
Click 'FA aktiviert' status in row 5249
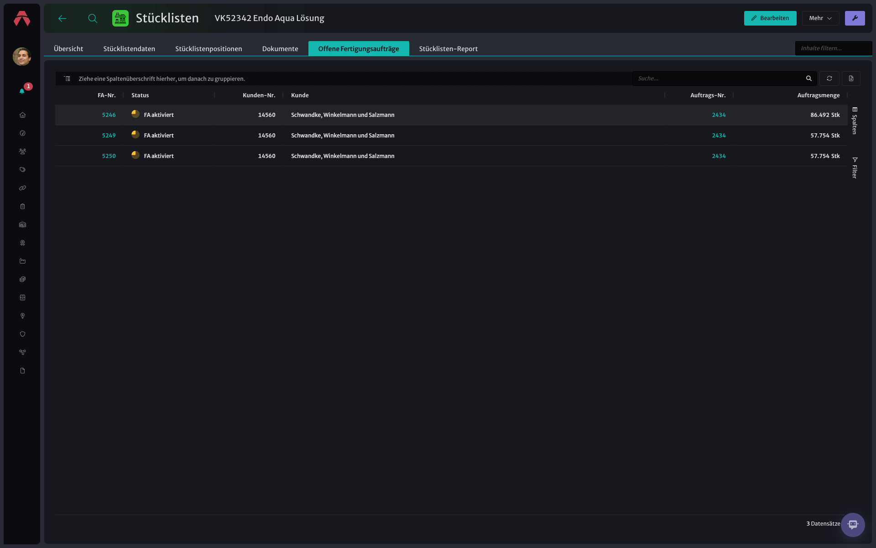click(x=159, y=135)
